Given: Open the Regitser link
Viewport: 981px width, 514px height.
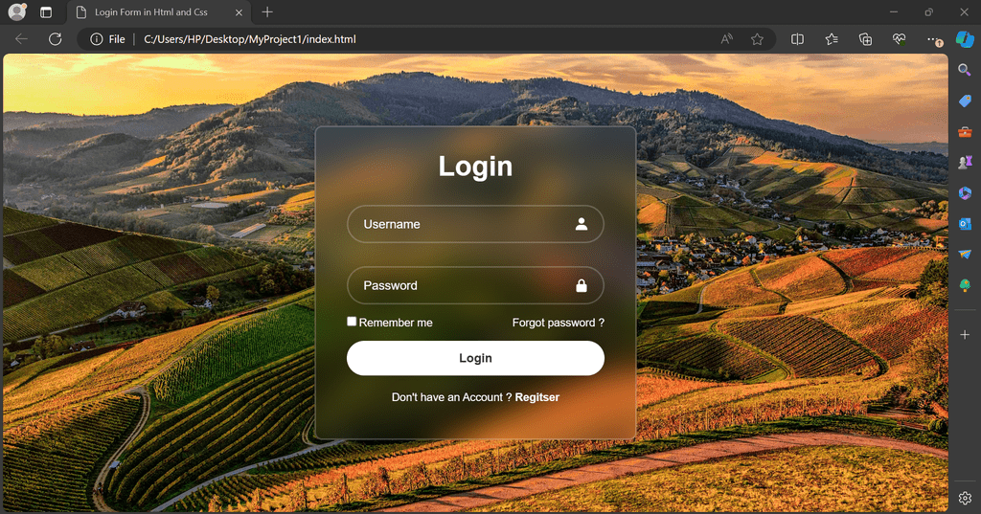Looking at the screenshot, I should tap(536, 397).
